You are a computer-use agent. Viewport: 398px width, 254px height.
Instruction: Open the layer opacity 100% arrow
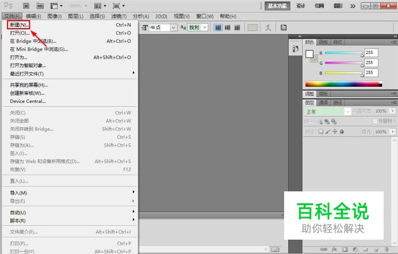pyautogui.click(x=393, y=111)
